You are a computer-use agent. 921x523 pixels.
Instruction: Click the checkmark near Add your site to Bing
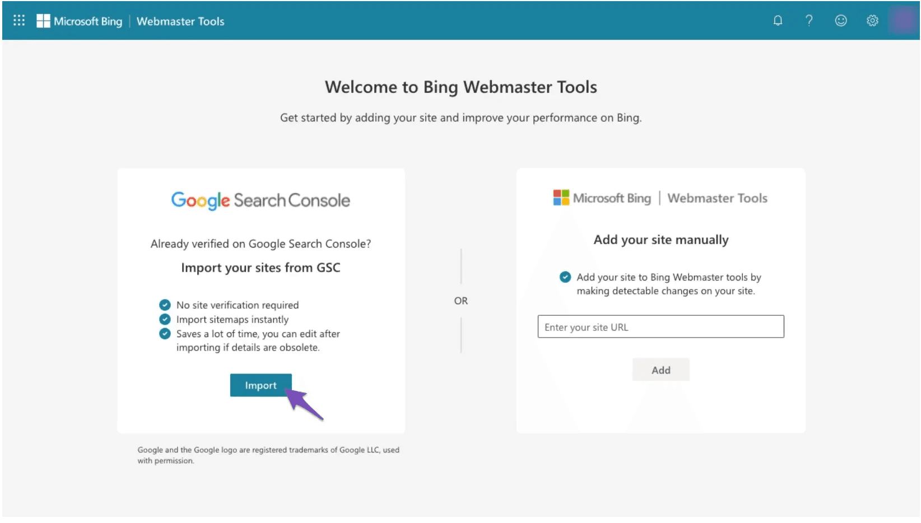tap(565, 277)
